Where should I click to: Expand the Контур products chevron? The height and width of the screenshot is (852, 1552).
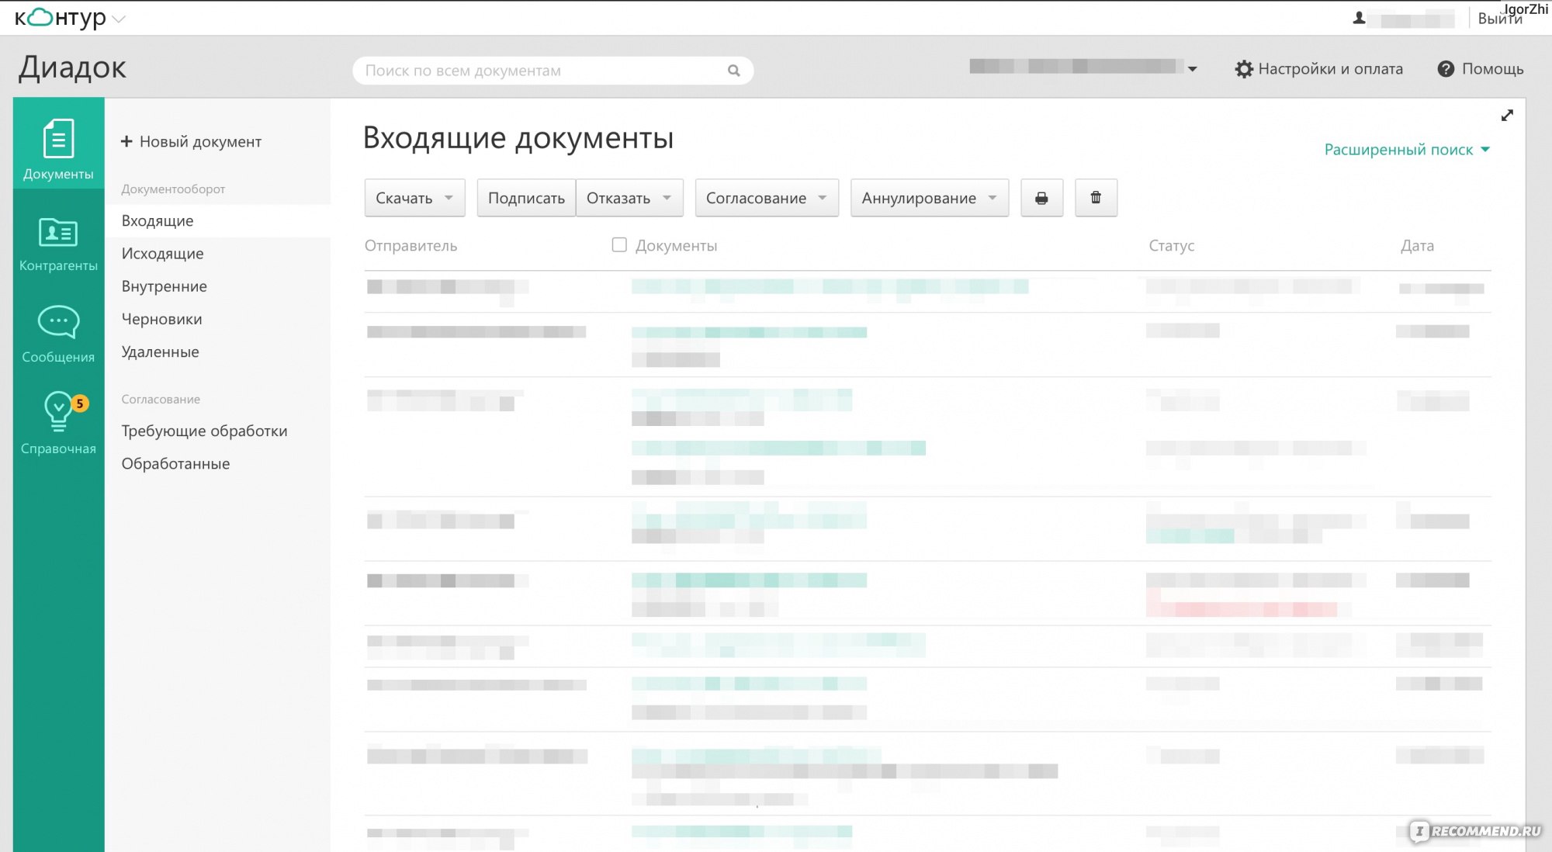pos(119,19)
